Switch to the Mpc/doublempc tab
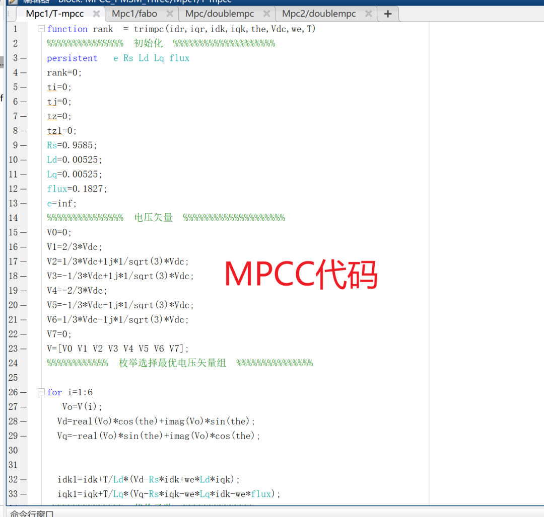 tap(220, 14)
